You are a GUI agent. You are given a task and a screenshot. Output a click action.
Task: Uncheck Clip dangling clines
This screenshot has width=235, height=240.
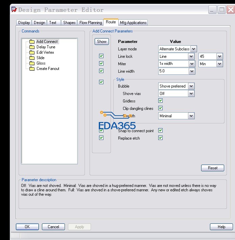click(x=161, y=108)
